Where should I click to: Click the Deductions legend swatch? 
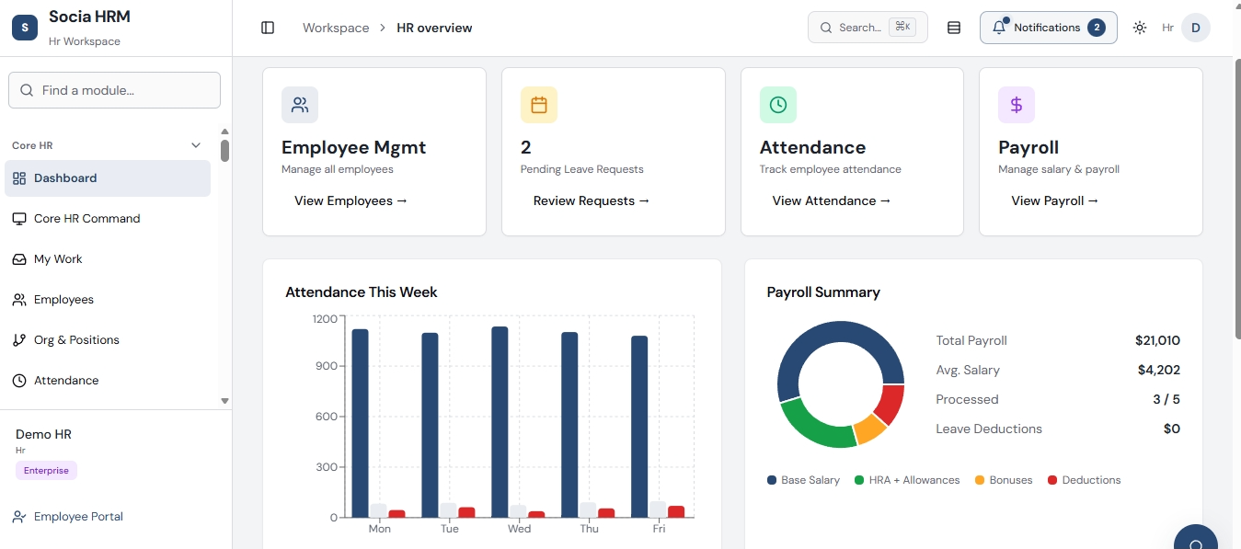[1052, 480]
